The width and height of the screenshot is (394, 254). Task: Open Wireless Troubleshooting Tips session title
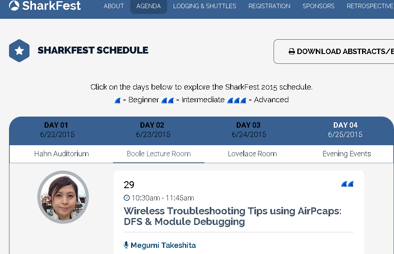(x=233, y=216)
